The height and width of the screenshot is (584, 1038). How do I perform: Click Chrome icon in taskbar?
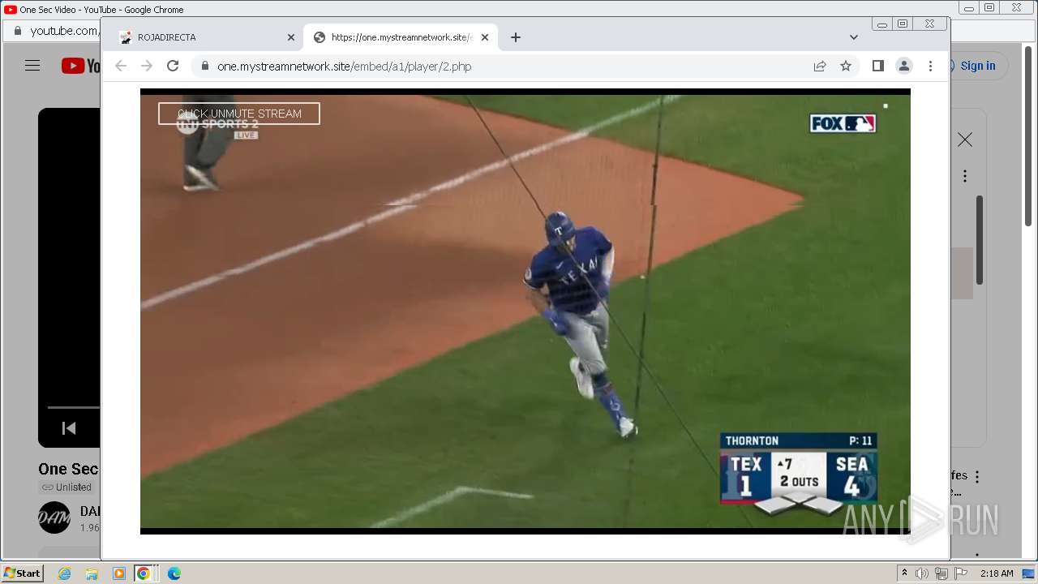pos(144,573)
